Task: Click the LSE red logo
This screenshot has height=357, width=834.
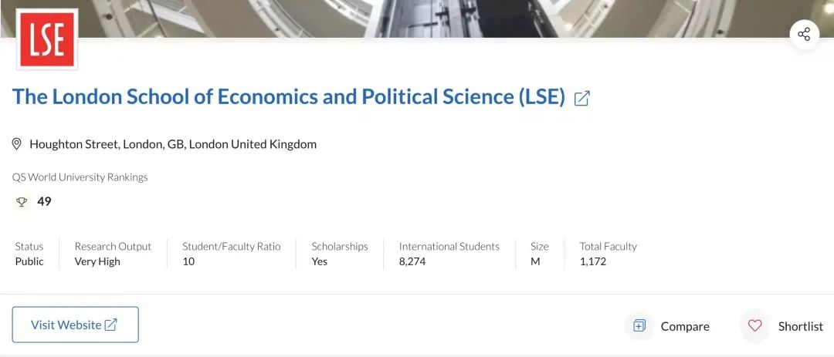Action: tap(47, 39)
